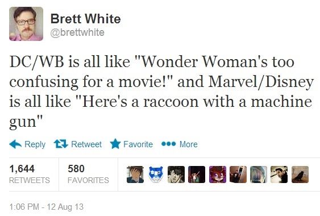The width and height of the screenshot is (320, 216).
Task: Click the Retweet text link
Action: [x=86, y=144]
